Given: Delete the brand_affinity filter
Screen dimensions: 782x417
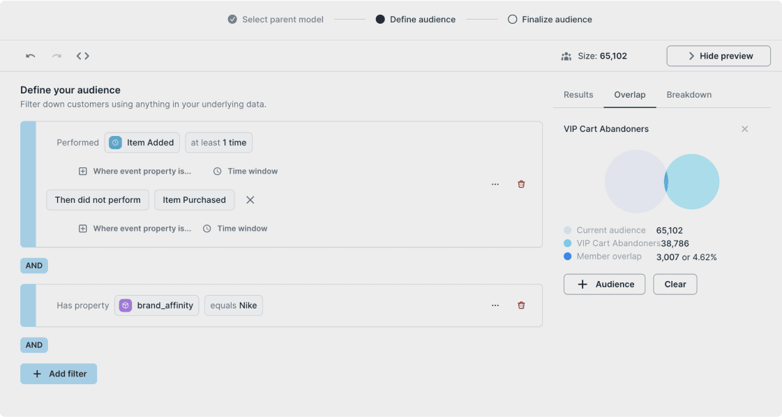Looking at the screenshot, I should [x=521, y=305].
